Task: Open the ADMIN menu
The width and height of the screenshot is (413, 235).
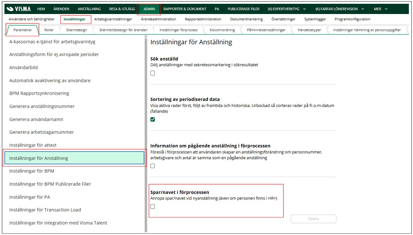Action: pyautogui.click(x=149, y=9)
